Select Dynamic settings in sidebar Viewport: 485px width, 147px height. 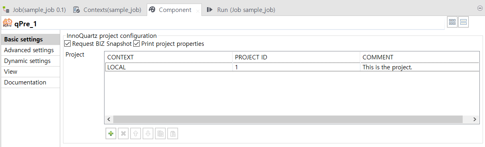30,61
